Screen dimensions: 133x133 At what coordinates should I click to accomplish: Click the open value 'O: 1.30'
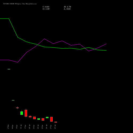pos(46,9)
